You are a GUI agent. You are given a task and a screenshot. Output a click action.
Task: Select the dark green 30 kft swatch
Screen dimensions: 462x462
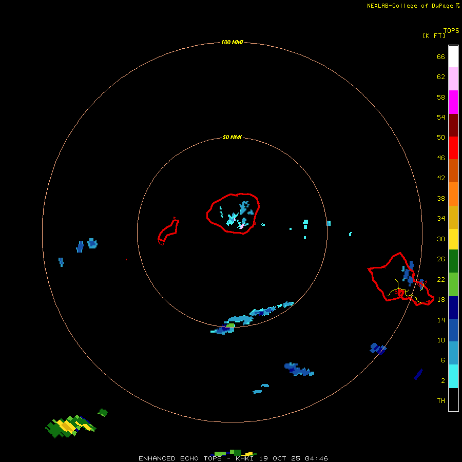[x=453, y=261]
